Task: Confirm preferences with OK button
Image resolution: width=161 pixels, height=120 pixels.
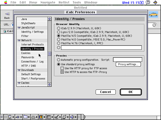Action: (131, 92)
